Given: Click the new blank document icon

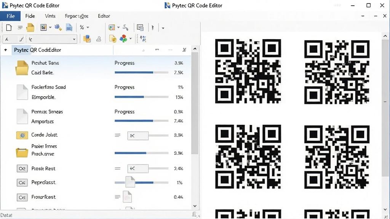Looking at the screenshot, I should [9, 27].
